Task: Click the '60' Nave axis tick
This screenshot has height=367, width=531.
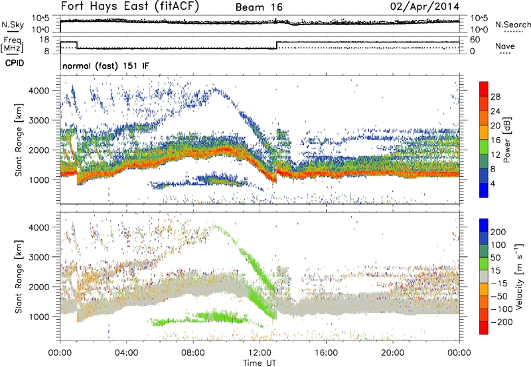Action: [x=475, y=40]
